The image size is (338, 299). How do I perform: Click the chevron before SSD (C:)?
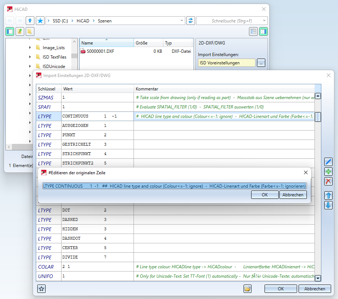click(x=48, y=21)
